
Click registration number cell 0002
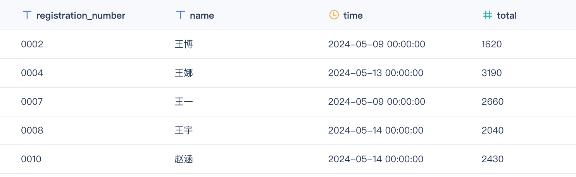pyautogui.click(x=32, y=44)
